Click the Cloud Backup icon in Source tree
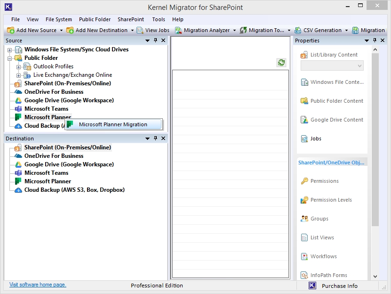The image size is (391, 294). [18, 126]
